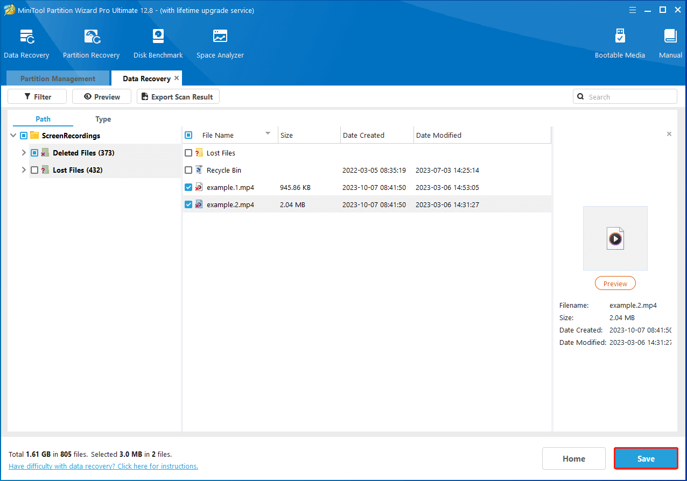Image resolution: width=687 pixels, height=481 pixels.
Task: Uncheck the example.1.mp4 checkbox
Action: coord(188,187)
